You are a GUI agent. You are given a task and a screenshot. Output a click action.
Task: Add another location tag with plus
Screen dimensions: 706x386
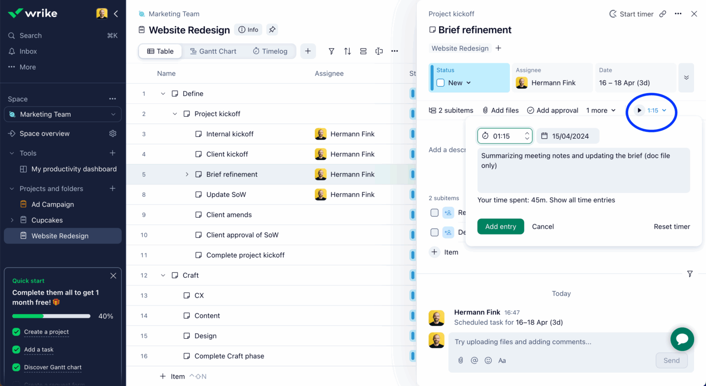click(x=498, y=48)
